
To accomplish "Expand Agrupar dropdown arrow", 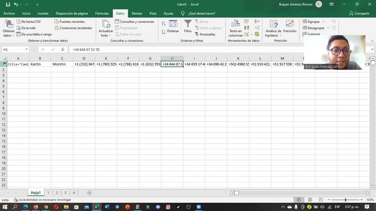I will pyautogui.click(x=323, y=22).
